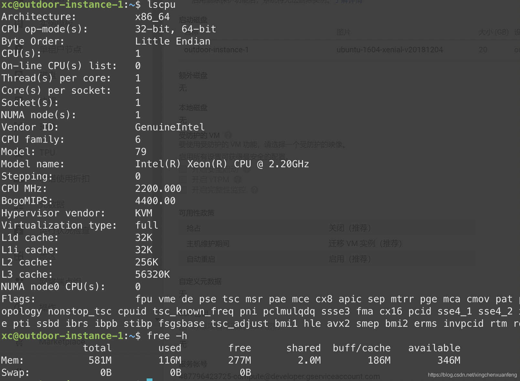Image resolution: width=520 pixels, height=381 pixels.
Task: Click the Marketplace cart icon
Action: (x=19, y=342)
